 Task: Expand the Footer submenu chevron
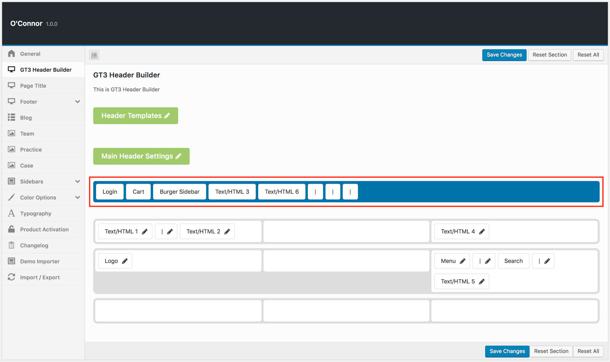[x=78, y=102]
